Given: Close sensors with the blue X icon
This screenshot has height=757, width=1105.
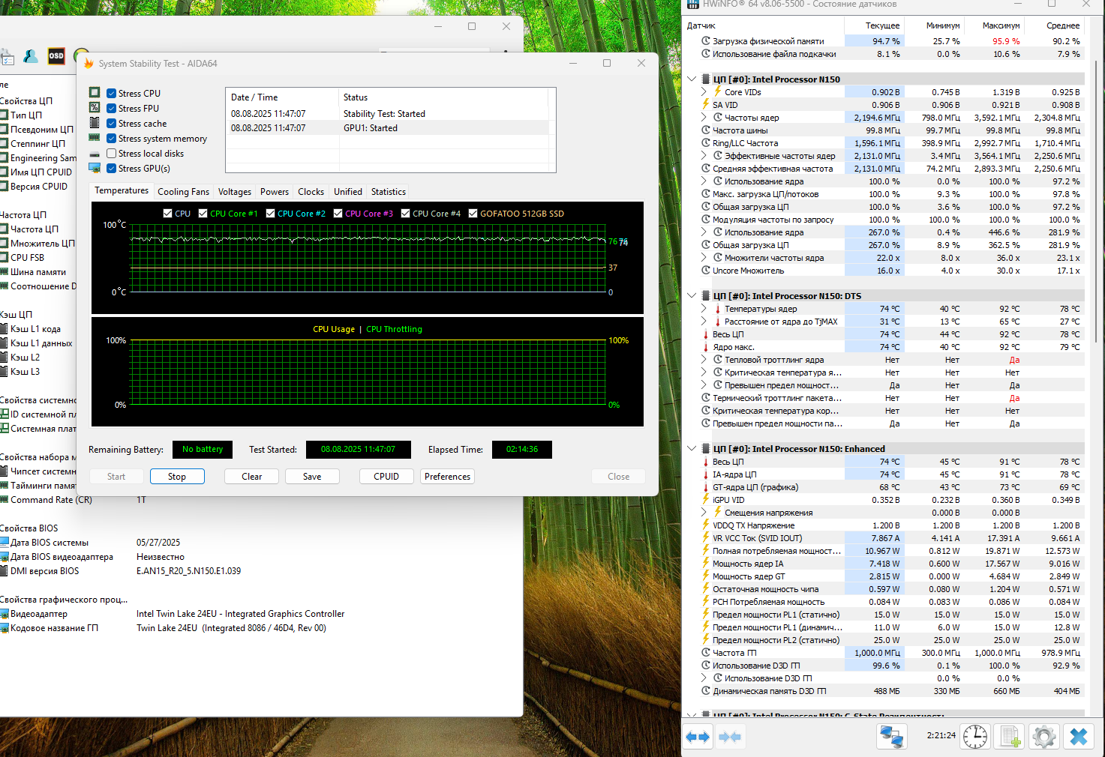Looking at the screenshot, I should (1078, 737).
